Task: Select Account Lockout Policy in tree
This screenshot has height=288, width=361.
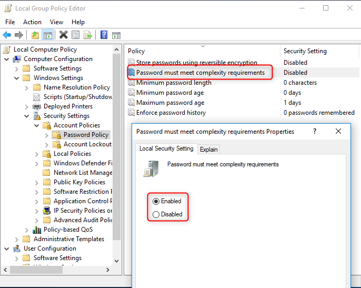Action: (87, 144)
